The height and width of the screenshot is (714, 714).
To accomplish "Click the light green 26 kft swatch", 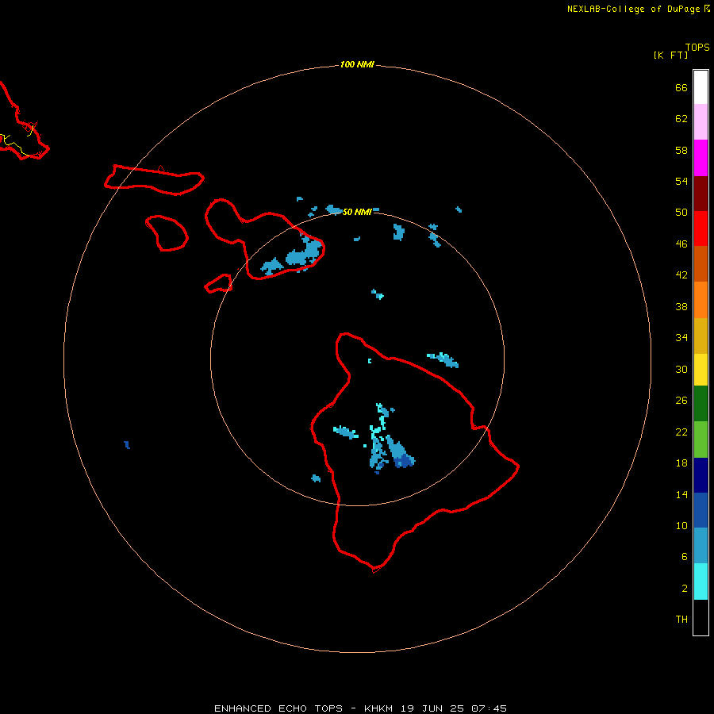I will (701, 440).
